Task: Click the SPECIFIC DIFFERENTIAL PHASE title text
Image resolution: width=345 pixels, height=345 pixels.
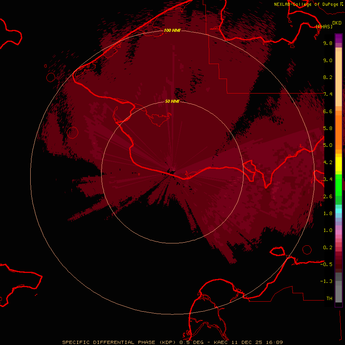Action: point(108,342)
